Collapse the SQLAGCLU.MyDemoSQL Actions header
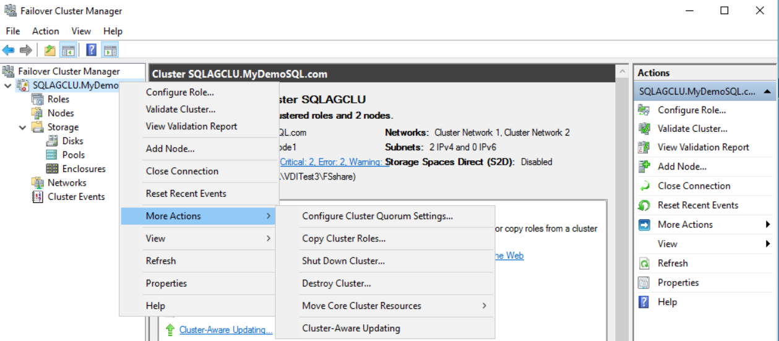The image size is (779, 341). coord(767,91)
